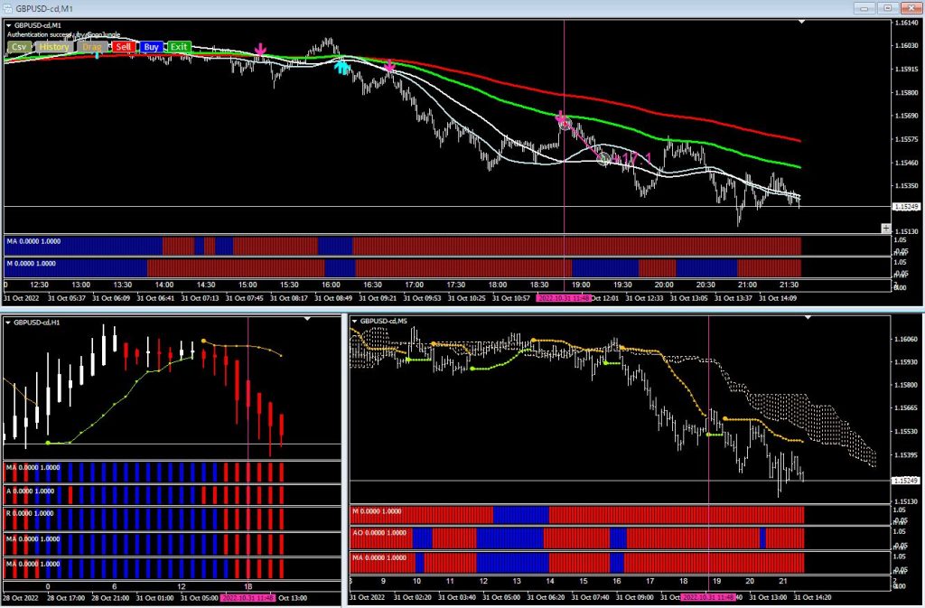Click the pink date label on the H1 time axis
925x608 pixels.
coord(248,598)
